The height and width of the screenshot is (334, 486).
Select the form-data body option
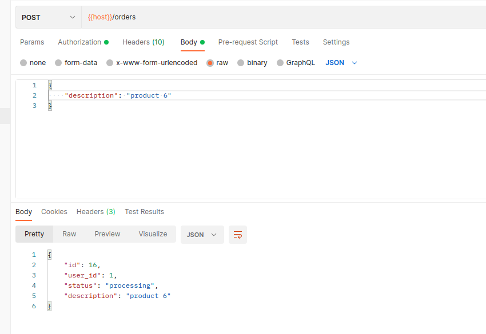click(x=76, y=63)
